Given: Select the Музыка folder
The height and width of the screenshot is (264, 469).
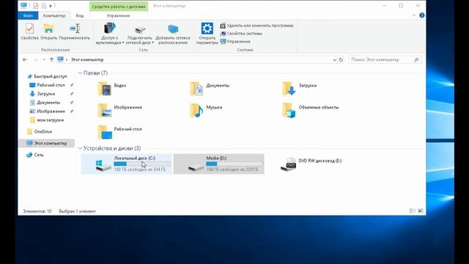Looking at the screenshot, I should click(x=206, y=110).
